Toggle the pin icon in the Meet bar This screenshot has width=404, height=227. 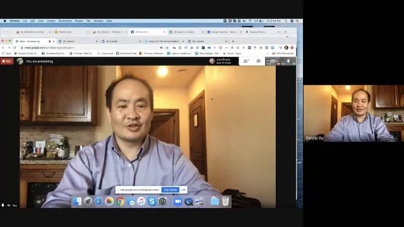coord(288,61)
